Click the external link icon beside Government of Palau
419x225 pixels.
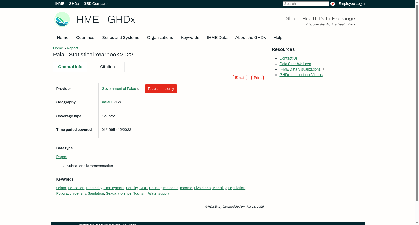pyautogui.click(x=138, y=89)
